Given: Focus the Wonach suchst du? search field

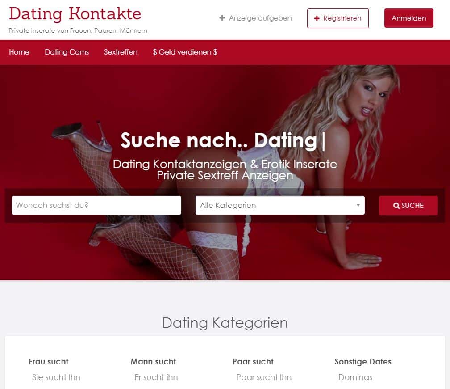Looking at the screenshot, I should coord(96,205).
